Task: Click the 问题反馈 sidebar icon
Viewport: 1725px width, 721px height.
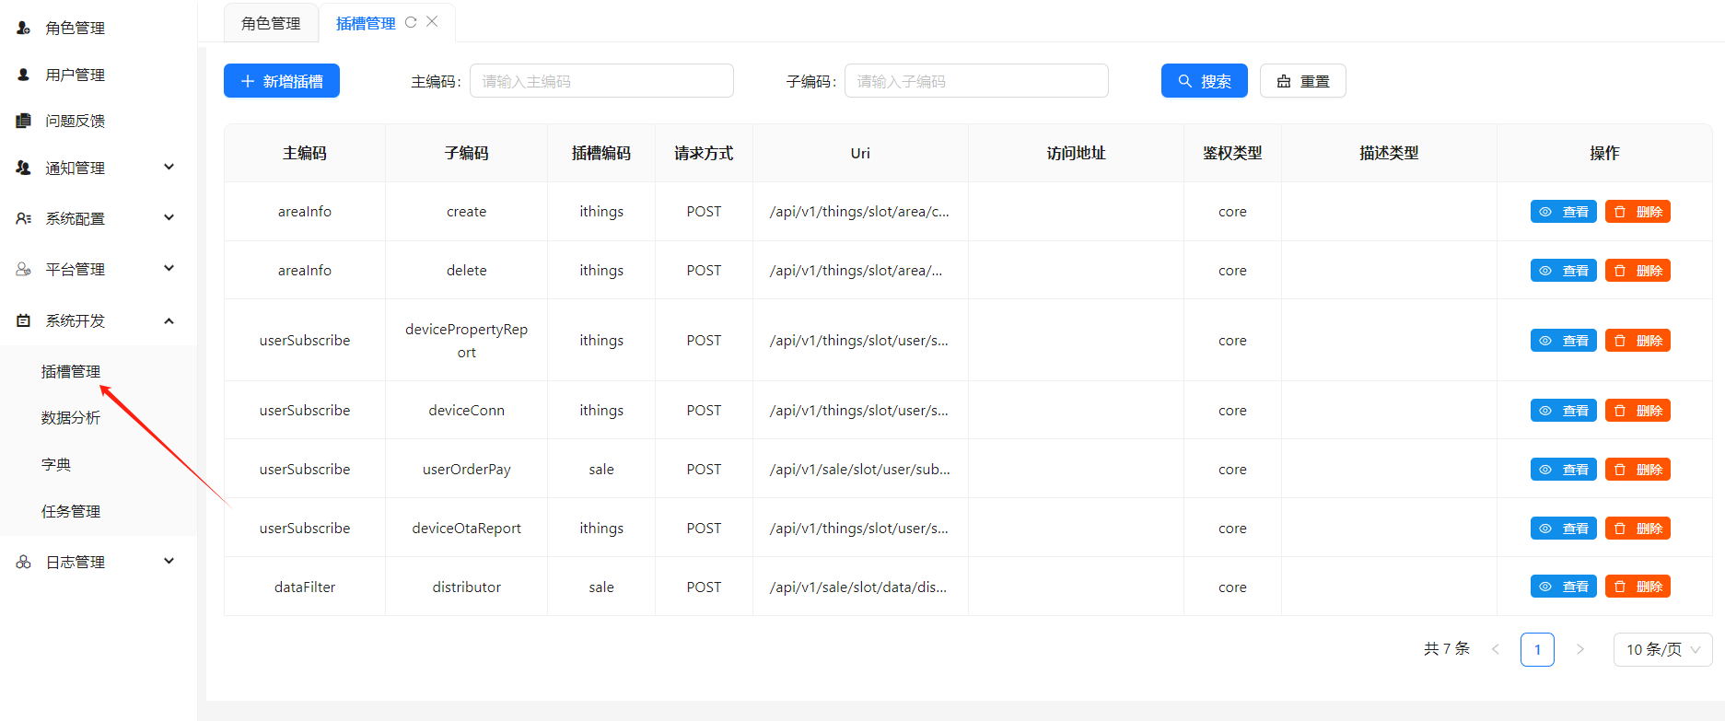Action: point(24,121)
